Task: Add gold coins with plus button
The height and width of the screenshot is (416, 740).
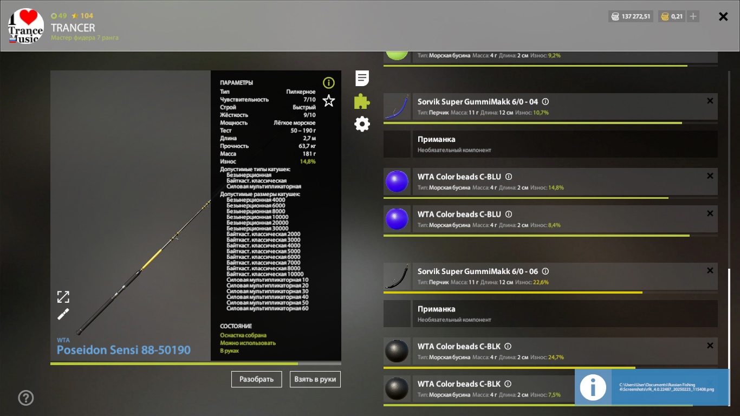Action: 693,16
